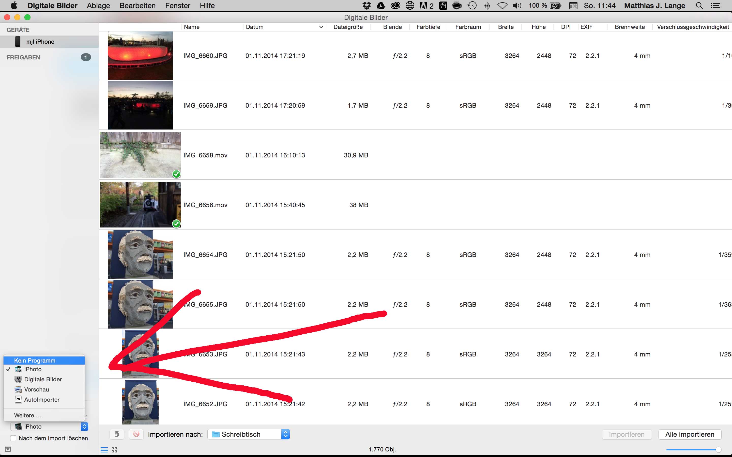Image resolution: width=732 pixels, height=457 pixels.
Task: Open Dropbox menu bar icon
Action: click(x=367, y=6)
